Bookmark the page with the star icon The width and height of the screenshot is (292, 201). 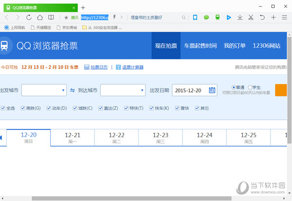pos(66,18)
